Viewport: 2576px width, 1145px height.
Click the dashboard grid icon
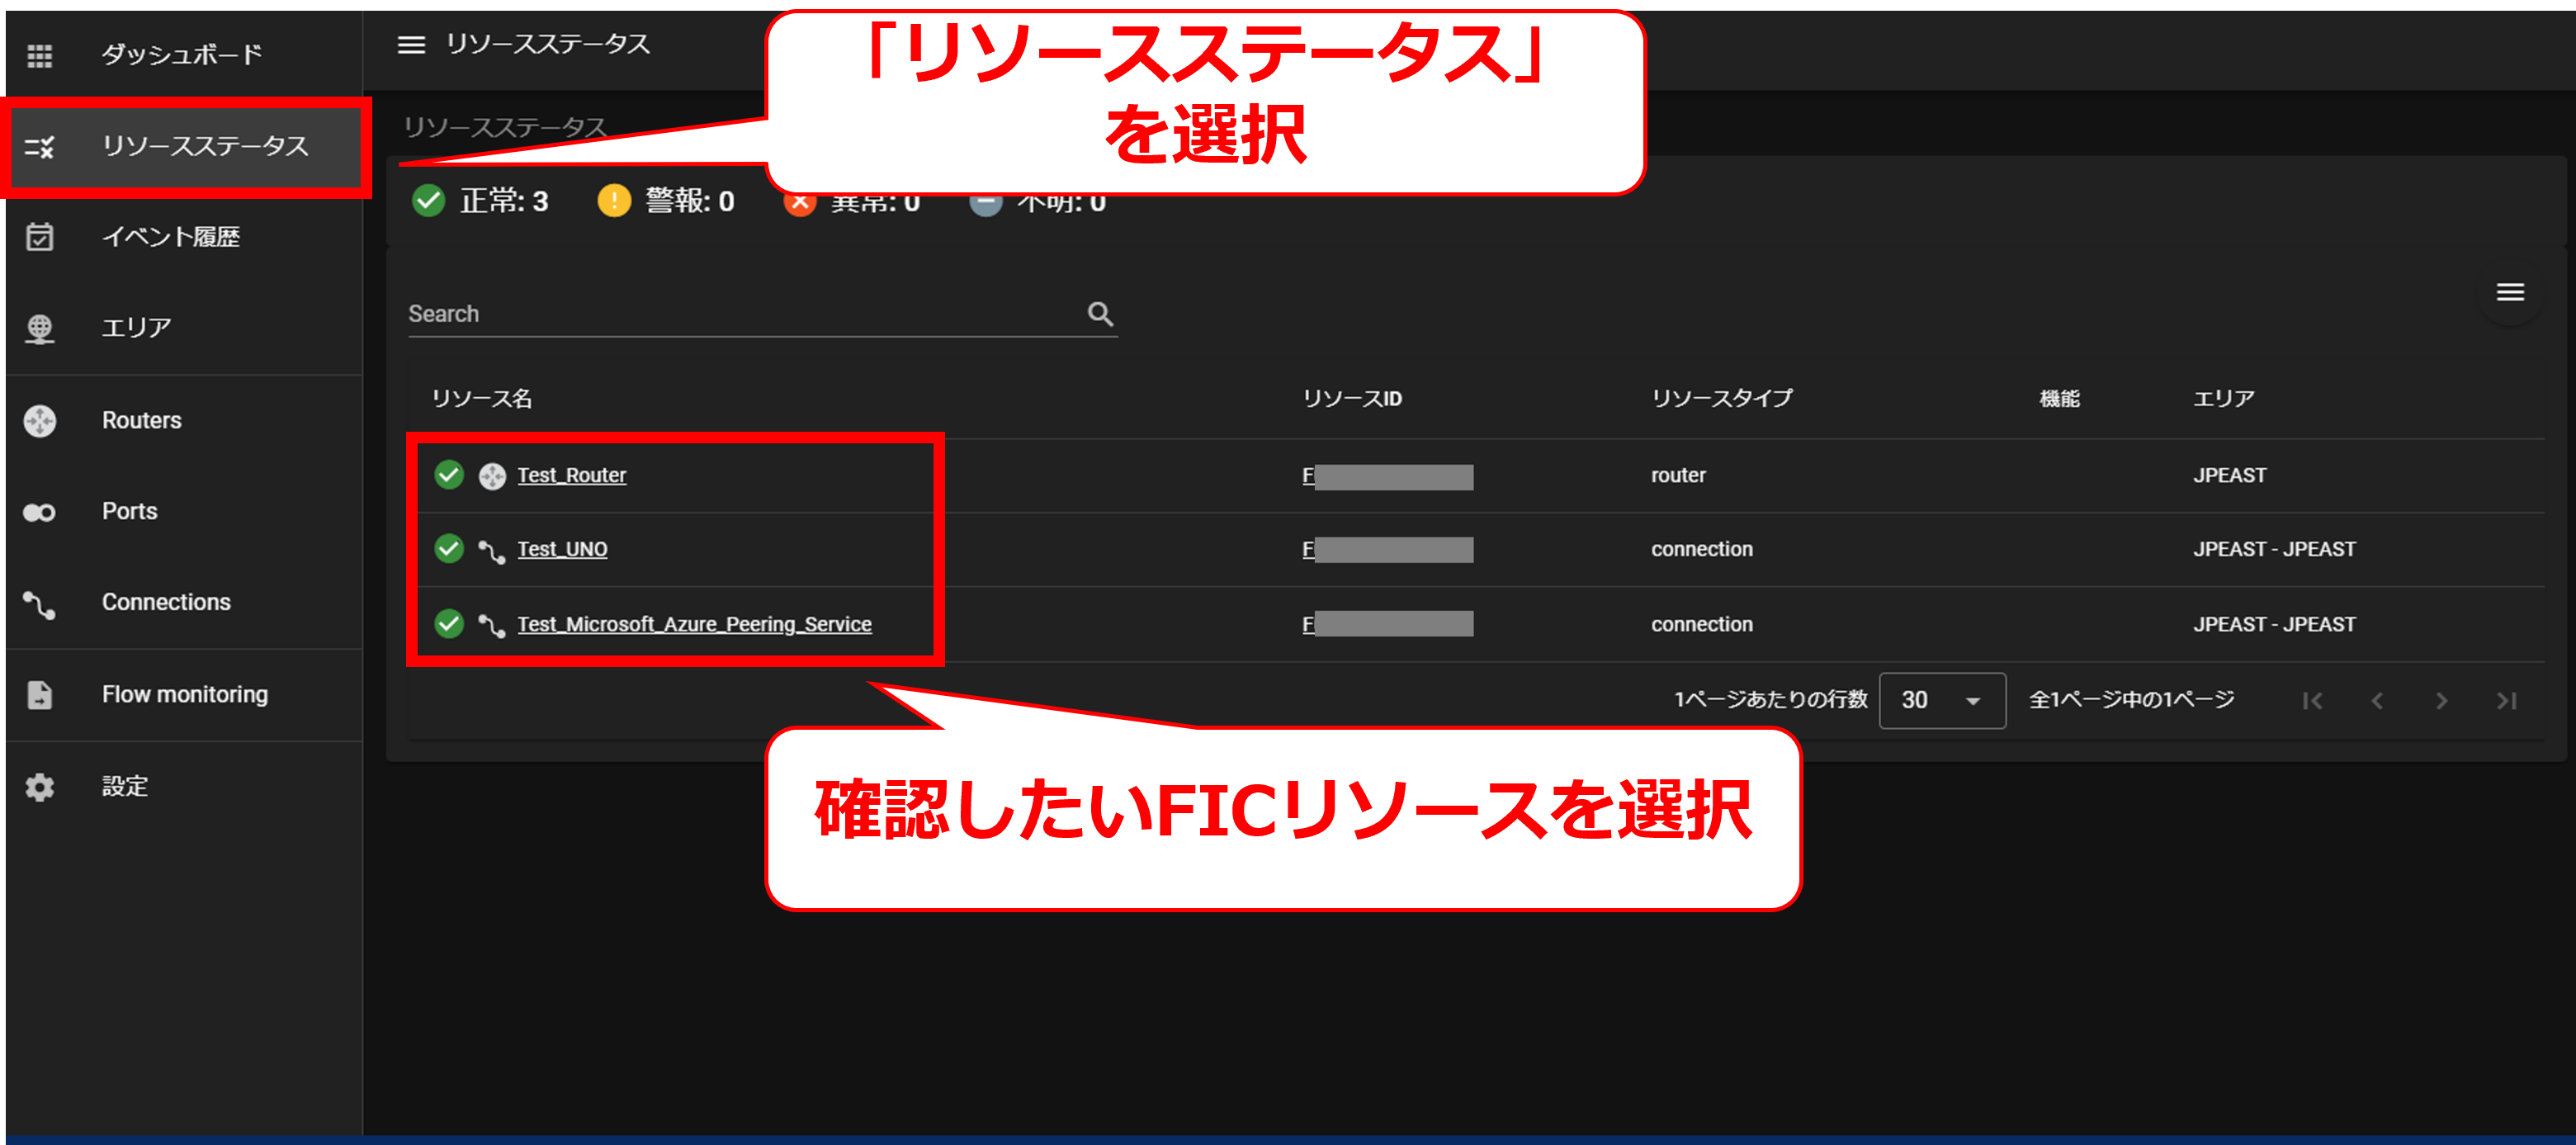[x=39, y=56]
